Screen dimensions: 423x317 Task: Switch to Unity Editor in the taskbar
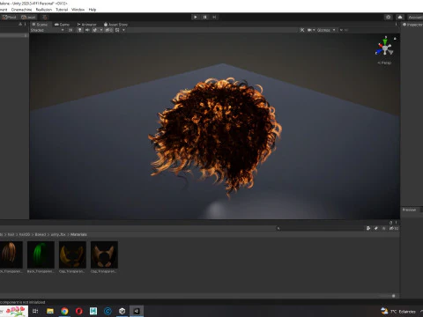click(137, 311)
